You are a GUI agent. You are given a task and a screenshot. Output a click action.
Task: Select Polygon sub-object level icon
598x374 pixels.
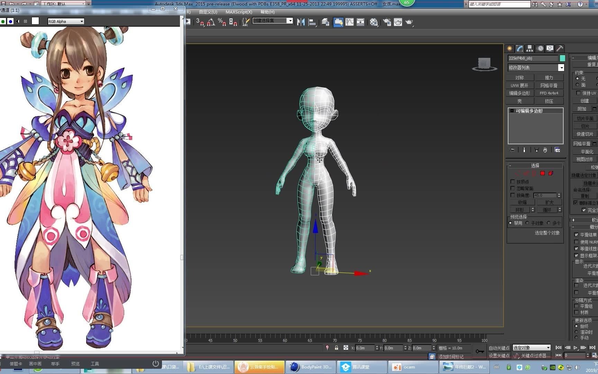point(543,173)
